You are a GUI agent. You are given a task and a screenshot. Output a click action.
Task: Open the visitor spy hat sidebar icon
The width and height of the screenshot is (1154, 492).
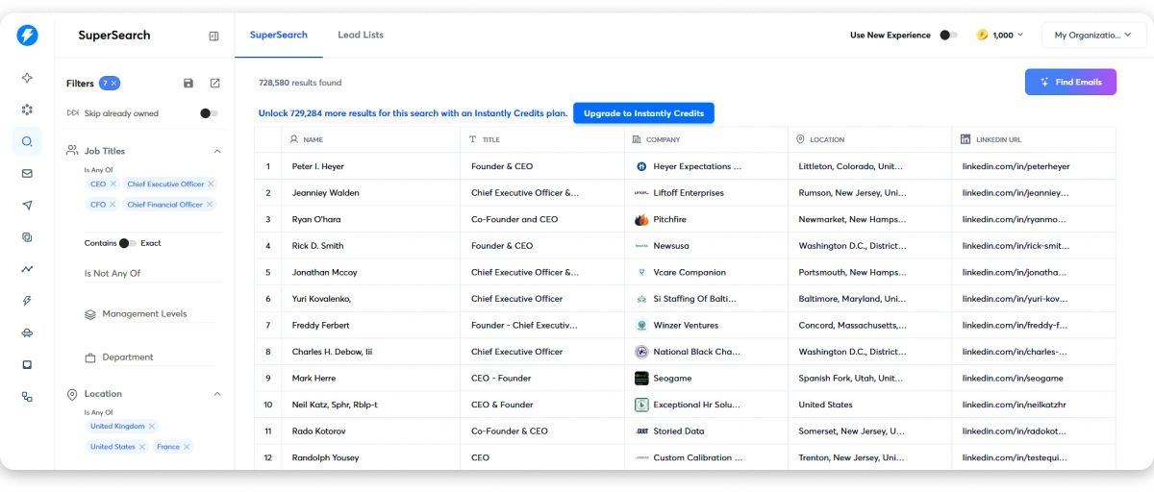[27, 332]
